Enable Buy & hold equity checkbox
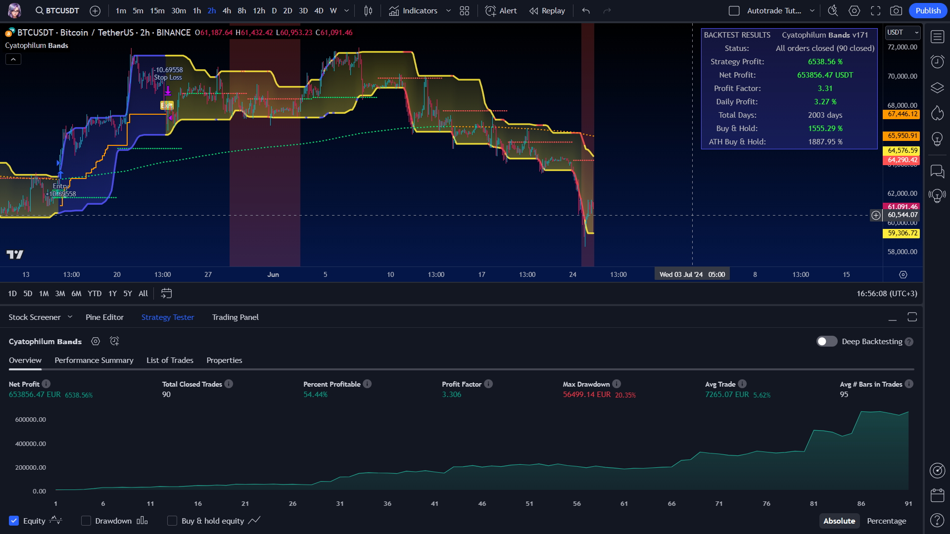950x534 pixels. point(172,521)
